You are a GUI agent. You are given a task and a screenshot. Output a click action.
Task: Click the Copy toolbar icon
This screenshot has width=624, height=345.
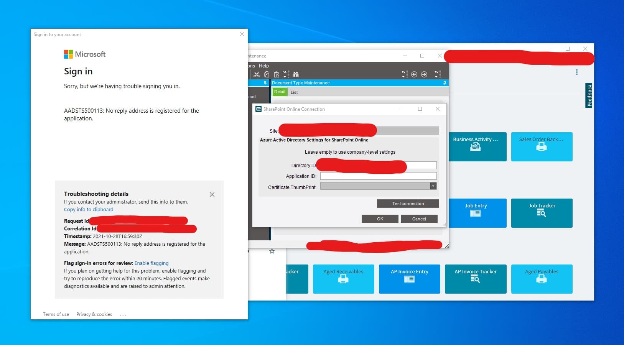pyautogui.click(x=267, y=74)
